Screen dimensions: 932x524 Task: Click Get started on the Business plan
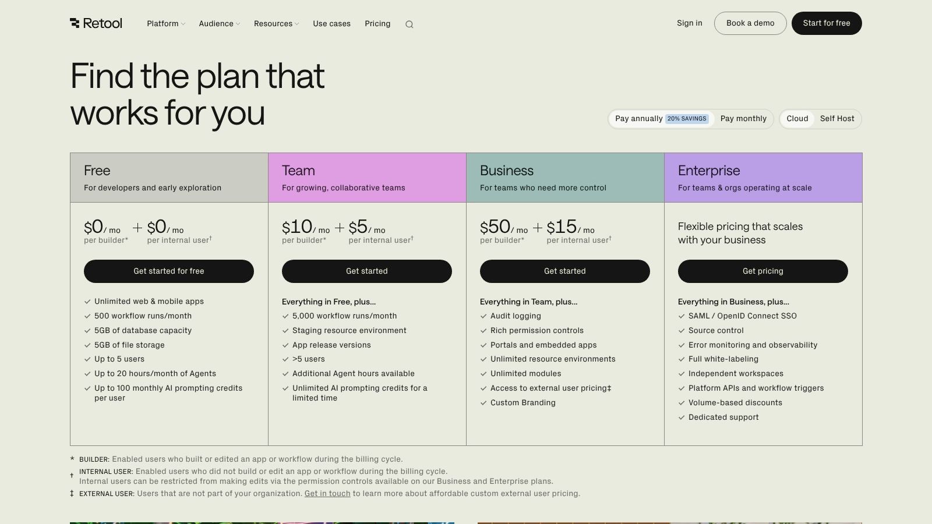tap(565, 271)
